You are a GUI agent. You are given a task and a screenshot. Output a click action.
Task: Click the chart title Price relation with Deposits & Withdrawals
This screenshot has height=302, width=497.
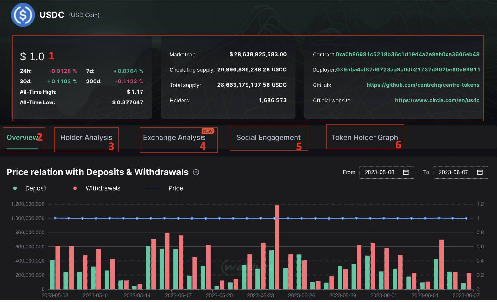click(97, 172)
